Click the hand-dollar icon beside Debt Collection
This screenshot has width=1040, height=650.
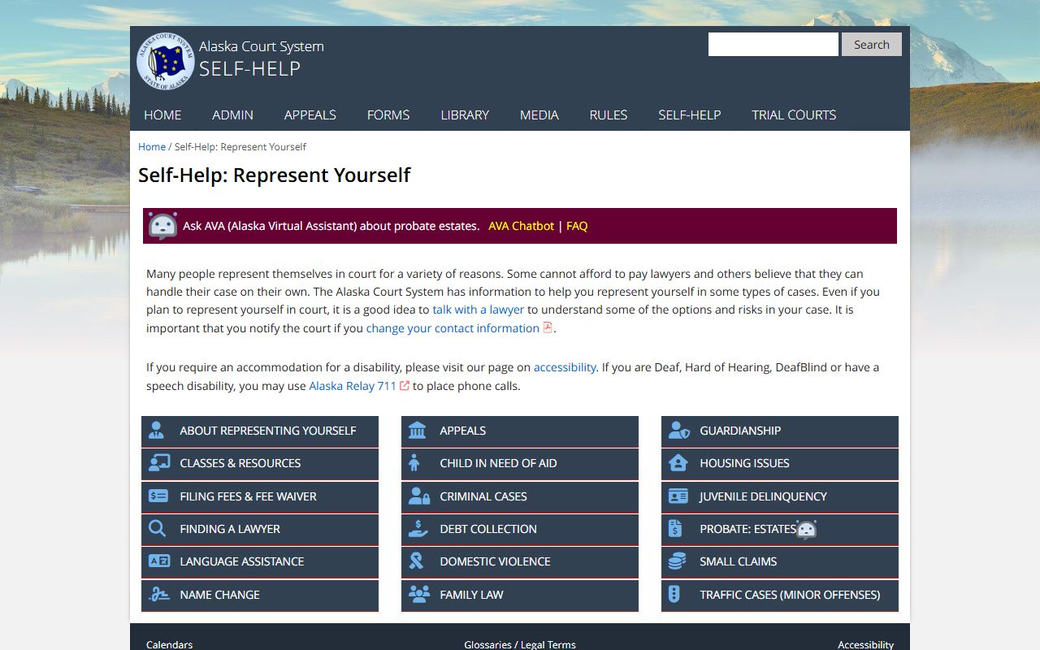click(x=418, y=529)
